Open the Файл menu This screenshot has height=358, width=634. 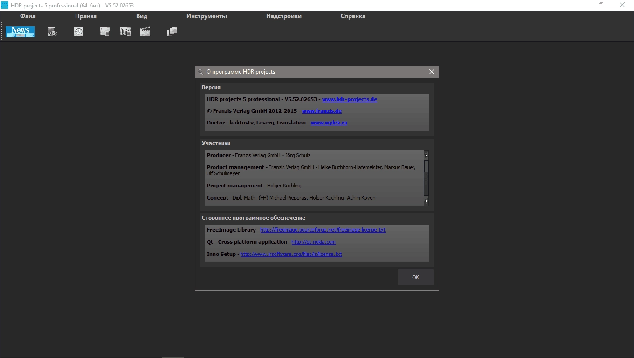pos(28,16)
